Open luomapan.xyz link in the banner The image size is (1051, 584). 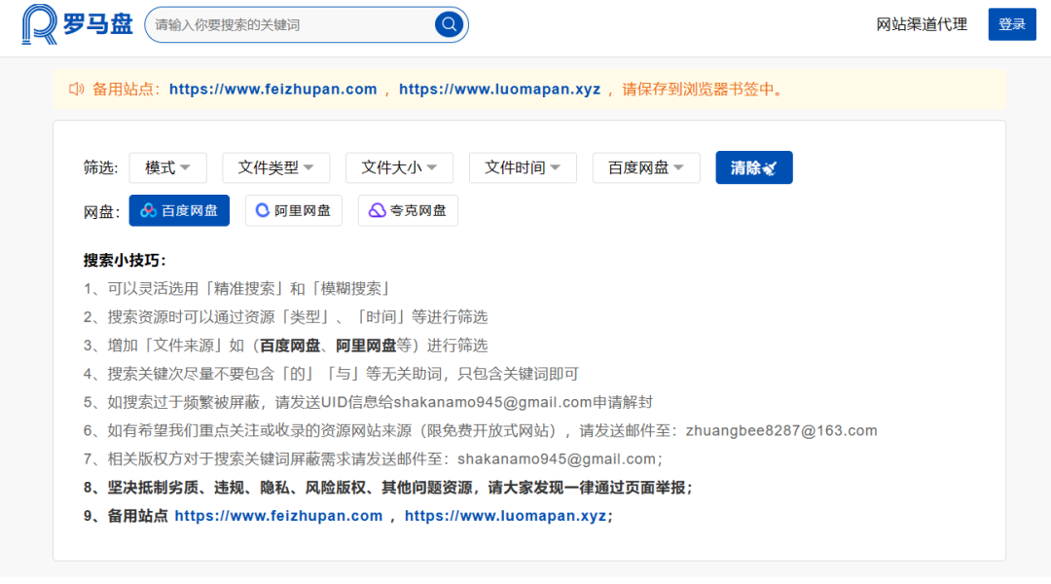[499, 90]
